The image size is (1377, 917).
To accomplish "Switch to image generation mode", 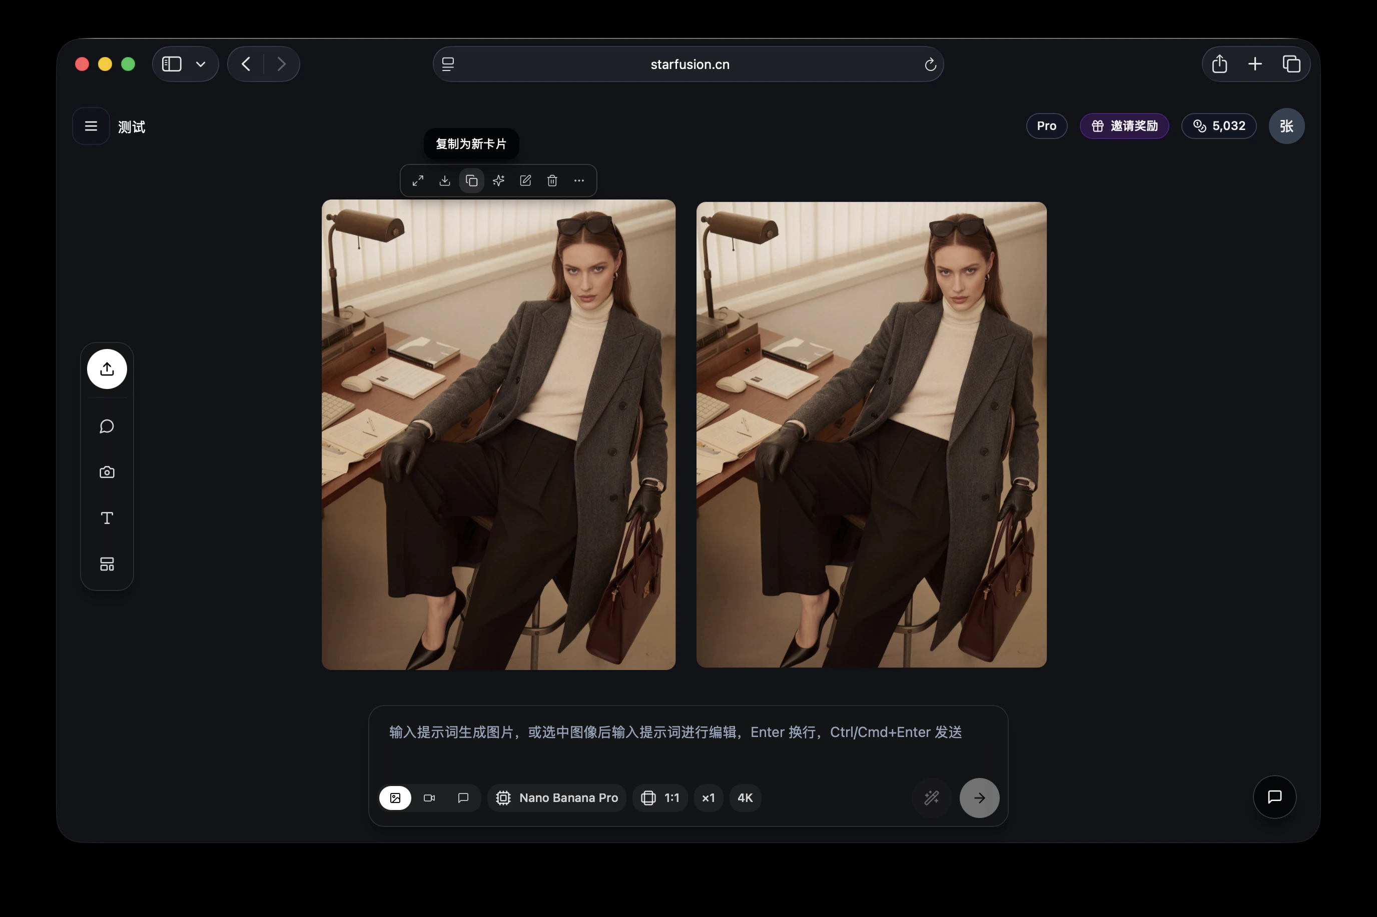I will click(x=396, y=797).
